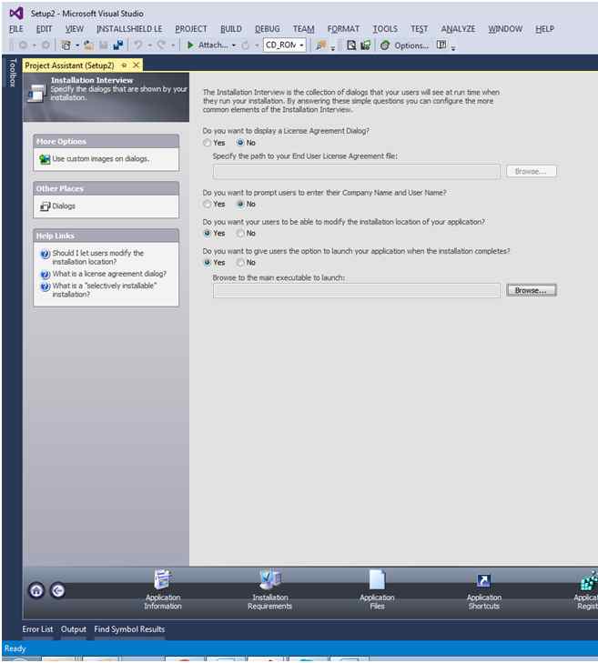Expand the New Project dropdown arrow
The width and height of the screenshot is (598, 663).
click(x=77, y=45)
